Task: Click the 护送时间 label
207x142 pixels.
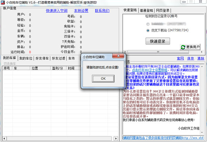Action: (68, 47)
